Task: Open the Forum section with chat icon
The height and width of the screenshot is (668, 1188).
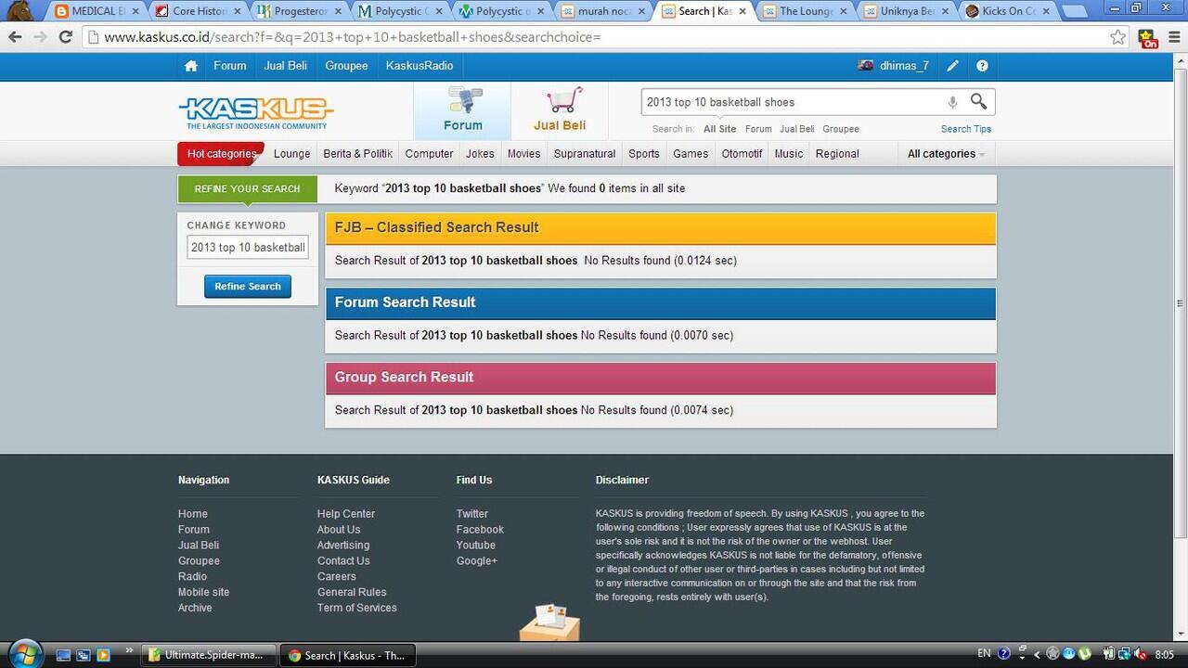Action: (462, 110)
